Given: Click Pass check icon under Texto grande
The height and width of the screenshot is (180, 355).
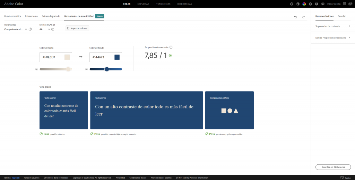Looking at the screenshot, I should click(92, 134).
